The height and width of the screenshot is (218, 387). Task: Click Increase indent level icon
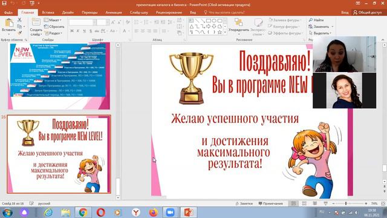(163, 22)
